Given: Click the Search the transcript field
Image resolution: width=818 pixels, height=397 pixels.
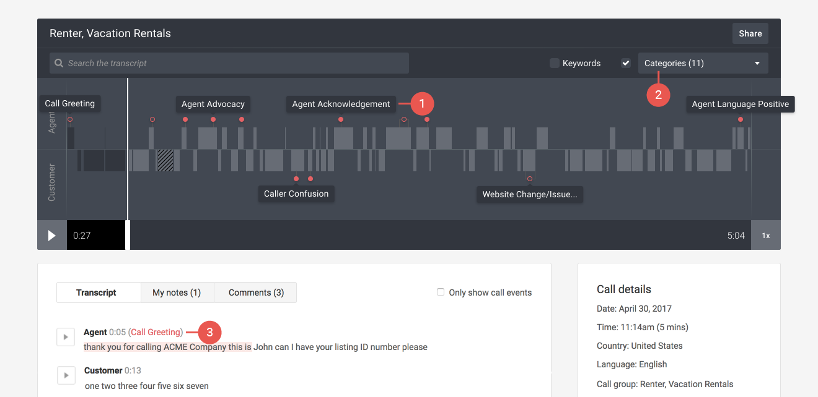Looking at the screenshot, I should 235,63.
